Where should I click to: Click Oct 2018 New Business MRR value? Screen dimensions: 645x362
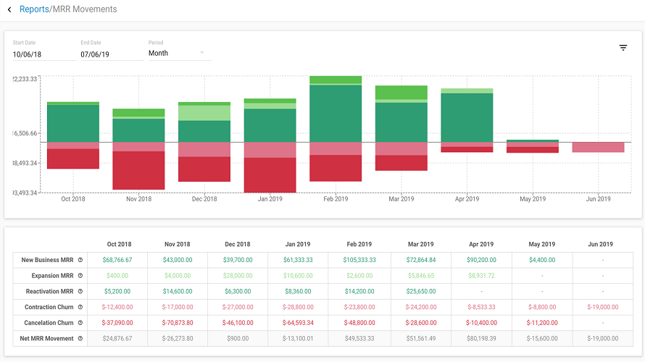tap(117, 260)
